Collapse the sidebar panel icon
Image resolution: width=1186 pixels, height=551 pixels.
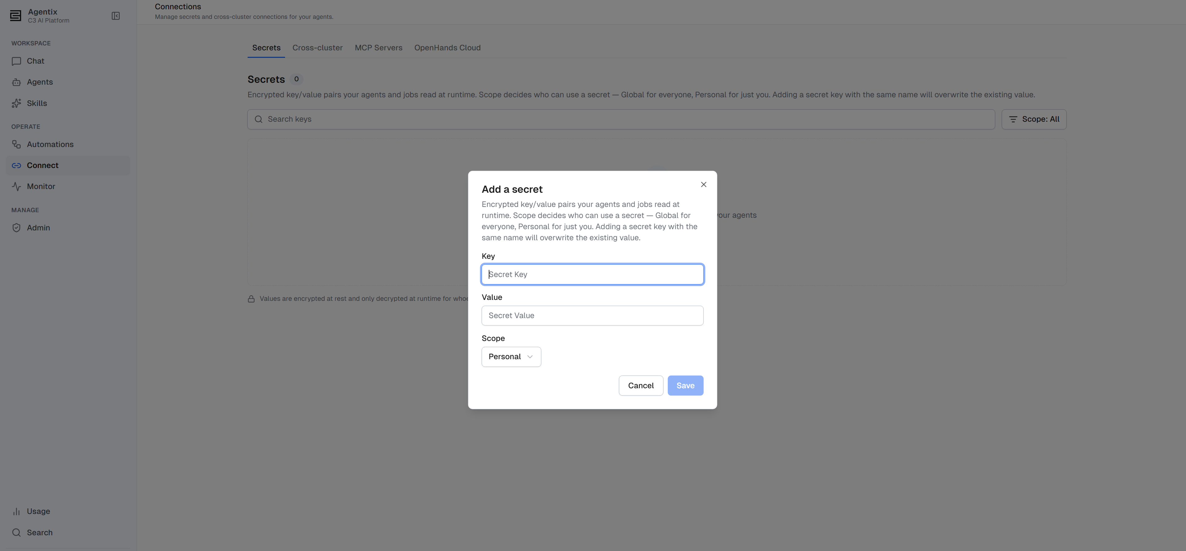116,16
